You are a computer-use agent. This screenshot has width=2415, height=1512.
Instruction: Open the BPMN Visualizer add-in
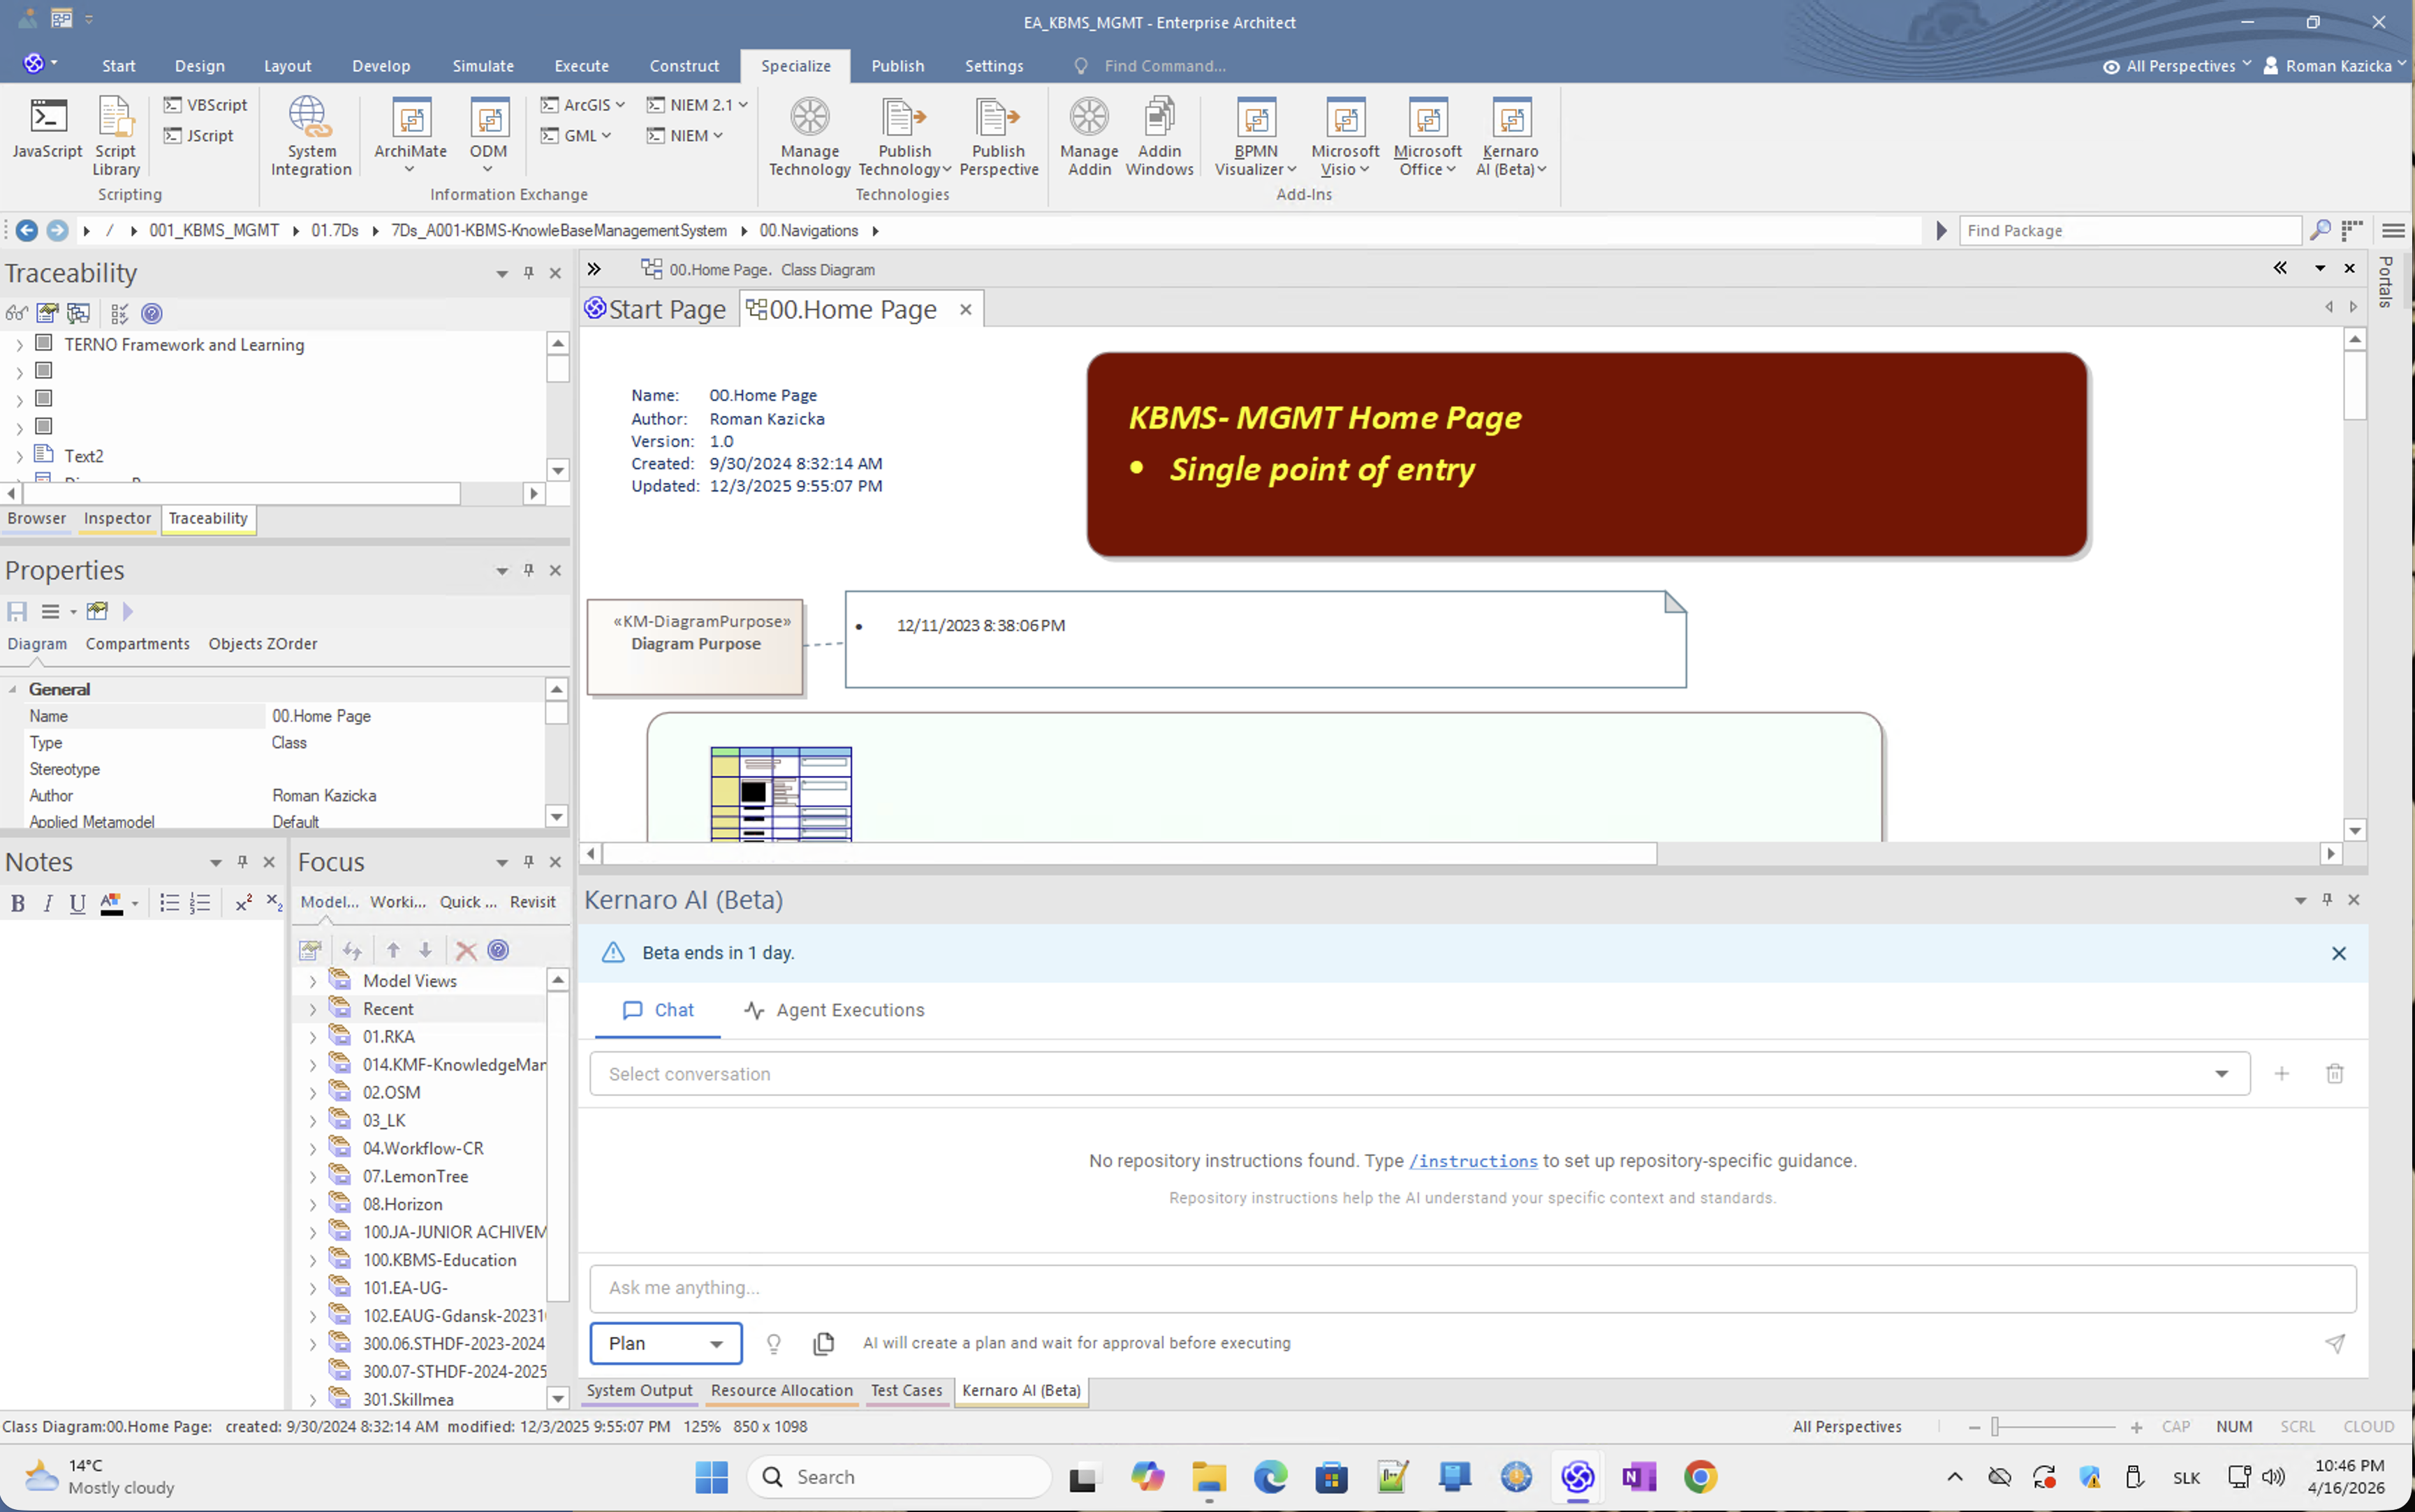(x=1256, y=136)
